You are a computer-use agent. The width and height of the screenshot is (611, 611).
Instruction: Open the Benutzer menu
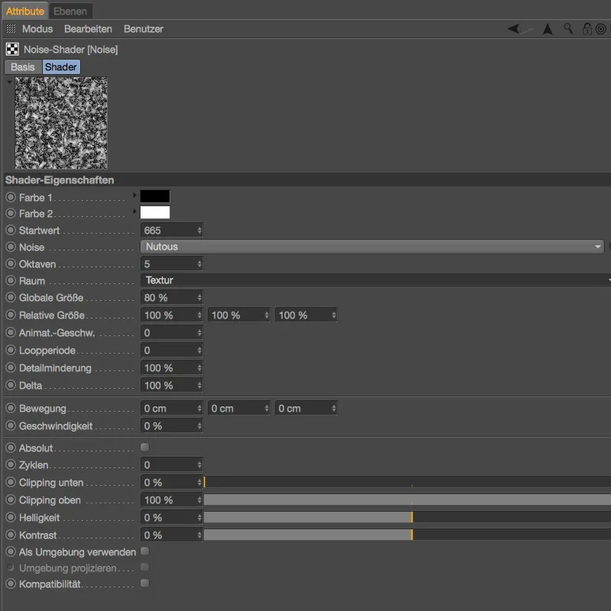click(144, 29)
